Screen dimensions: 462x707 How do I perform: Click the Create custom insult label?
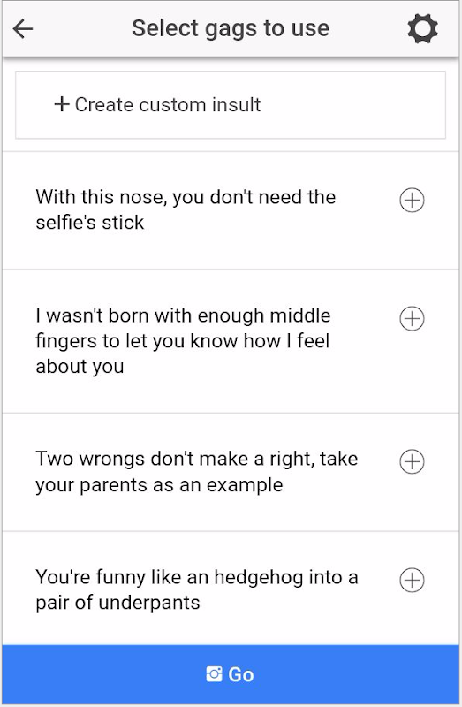(x=168, y=104)
